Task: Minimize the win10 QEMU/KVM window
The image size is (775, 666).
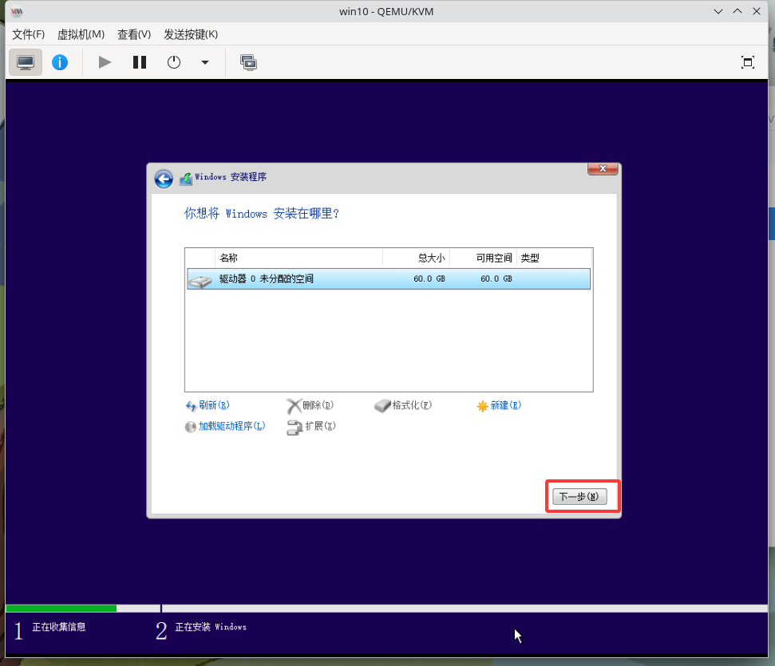Action: point(718,11)
